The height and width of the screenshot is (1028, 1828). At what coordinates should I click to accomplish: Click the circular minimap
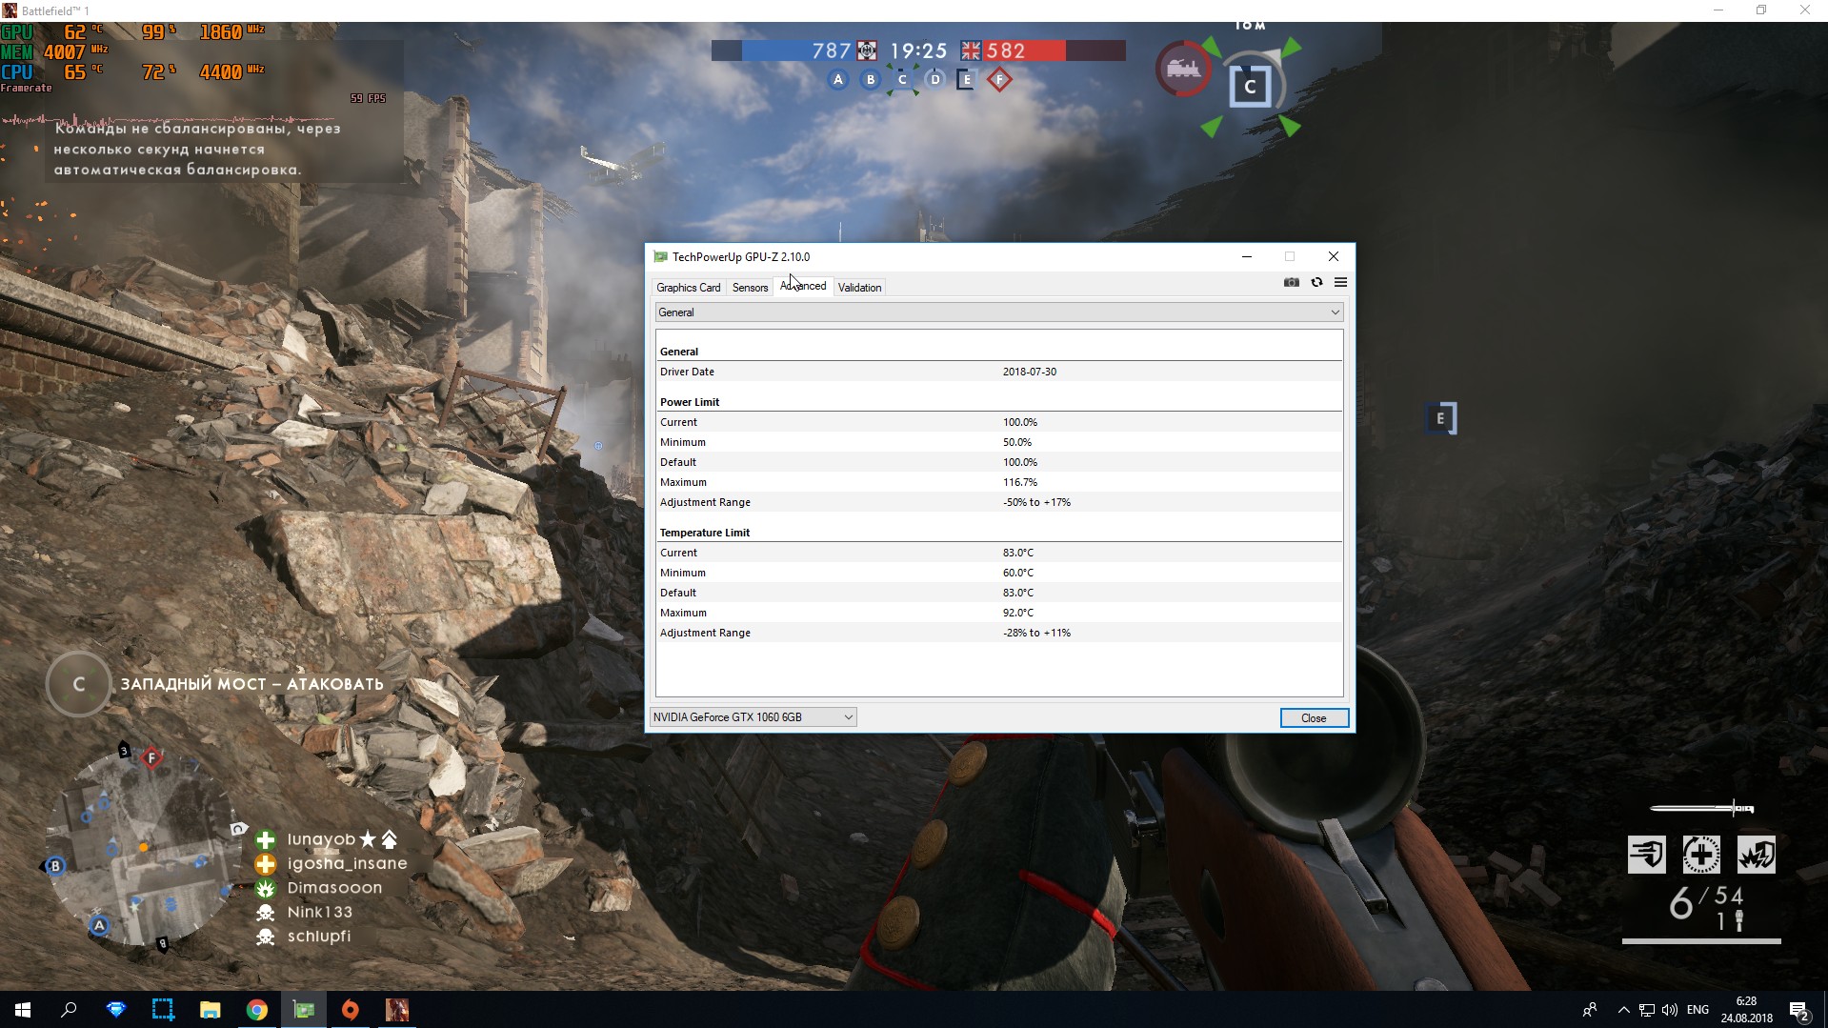tap(142, 849)
